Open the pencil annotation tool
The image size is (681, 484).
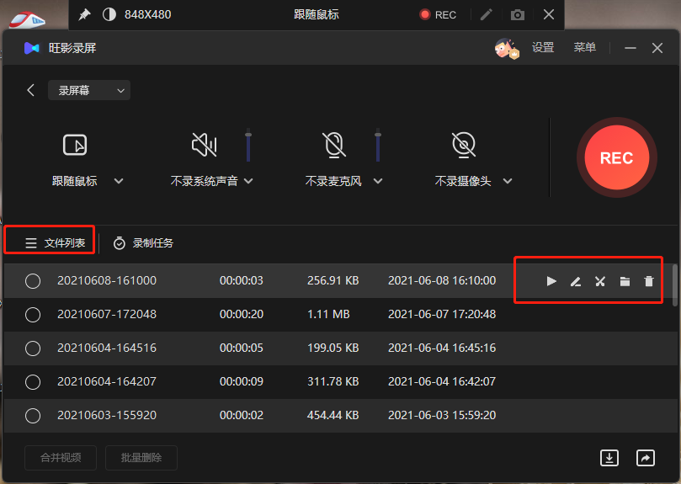487,15
